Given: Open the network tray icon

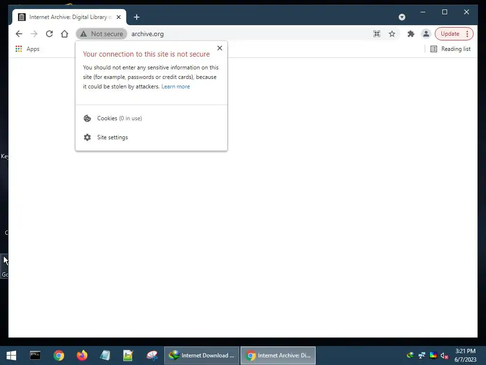Looking at the screenshot, I should click(422, 355).
